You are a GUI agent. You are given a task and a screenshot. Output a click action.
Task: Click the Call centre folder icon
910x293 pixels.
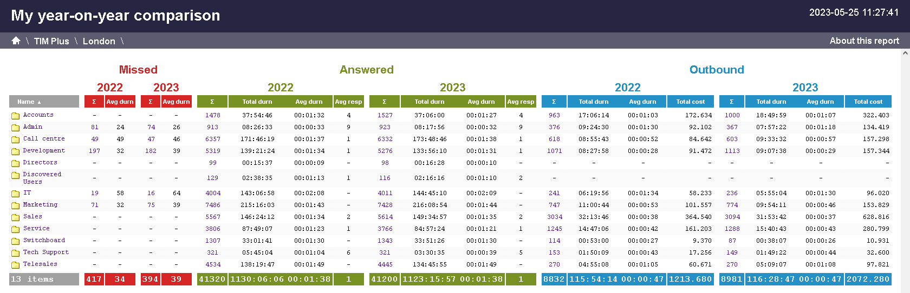16,139
